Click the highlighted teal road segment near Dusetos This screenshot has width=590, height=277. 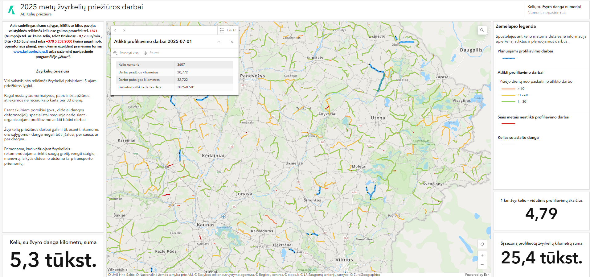click(382, 81)
